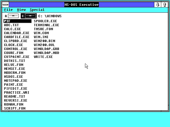Click the MS-DOS Executive title bar
This screenshot has width=170, height=127.
[82, 5]
